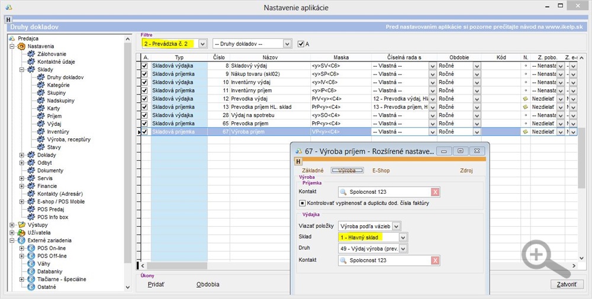Open the E-Shop tab
592x299 pixels.
381,170
